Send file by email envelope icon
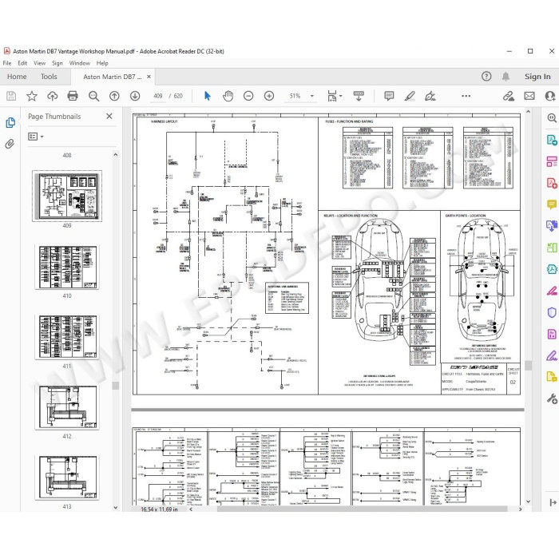This screenshot has width=559, height=559. click(x=529, y=96)
